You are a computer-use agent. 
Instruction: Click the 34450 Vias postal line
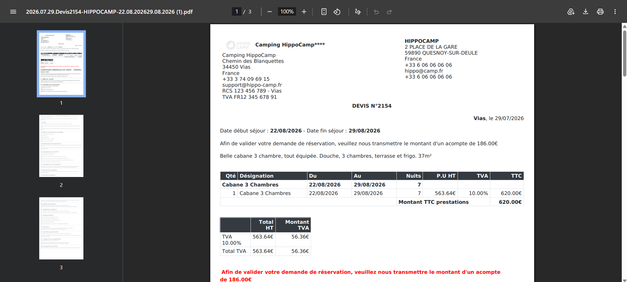(236, 67)
